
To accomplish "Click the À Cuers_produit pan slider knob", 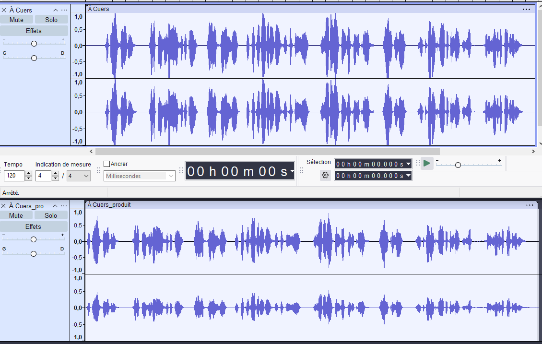I will coord(34,254).
